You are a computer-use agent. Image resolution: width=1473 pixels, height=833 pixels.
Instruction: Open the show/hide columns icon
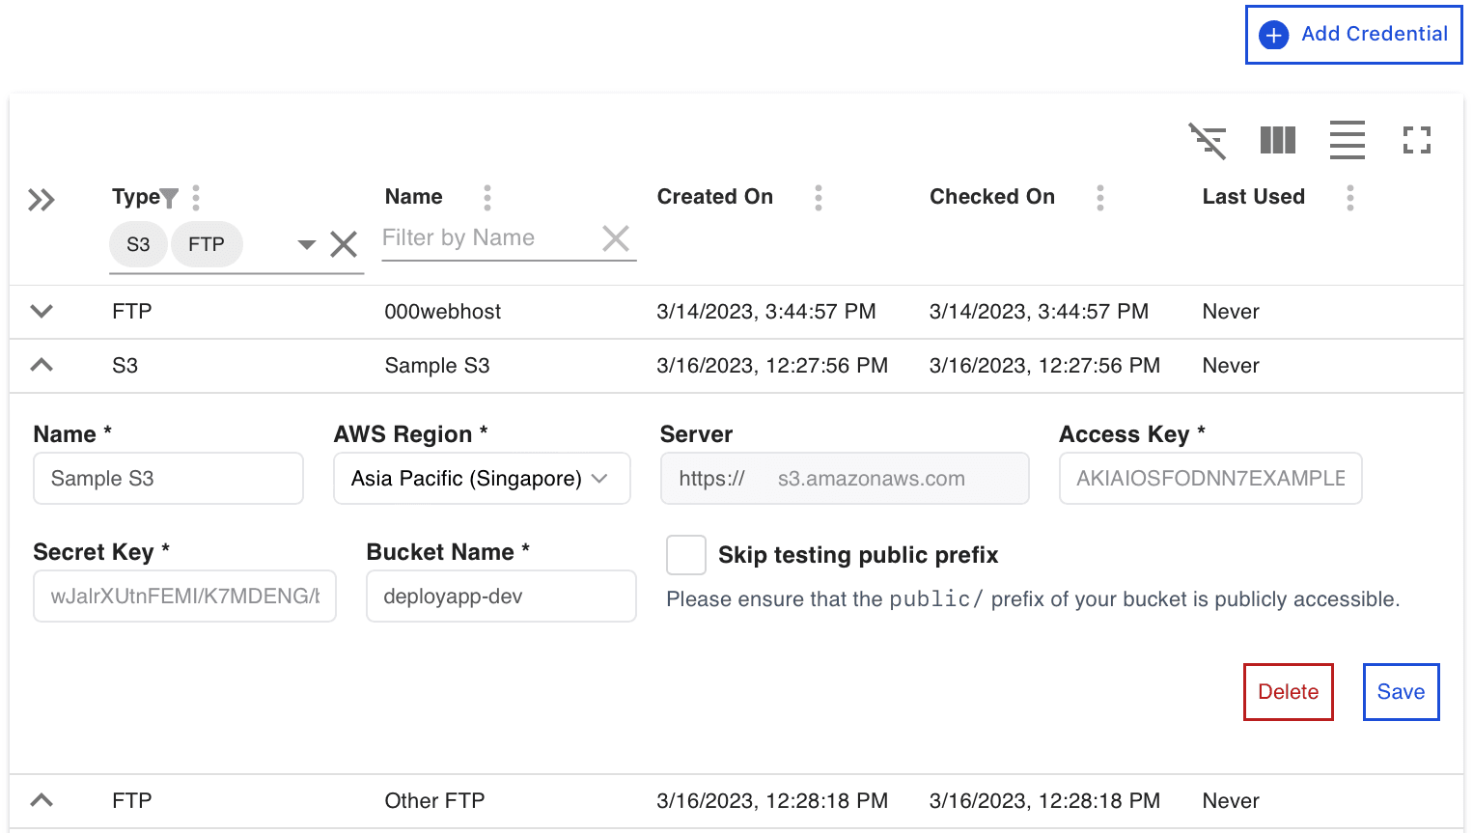(x=1277, y=141)
